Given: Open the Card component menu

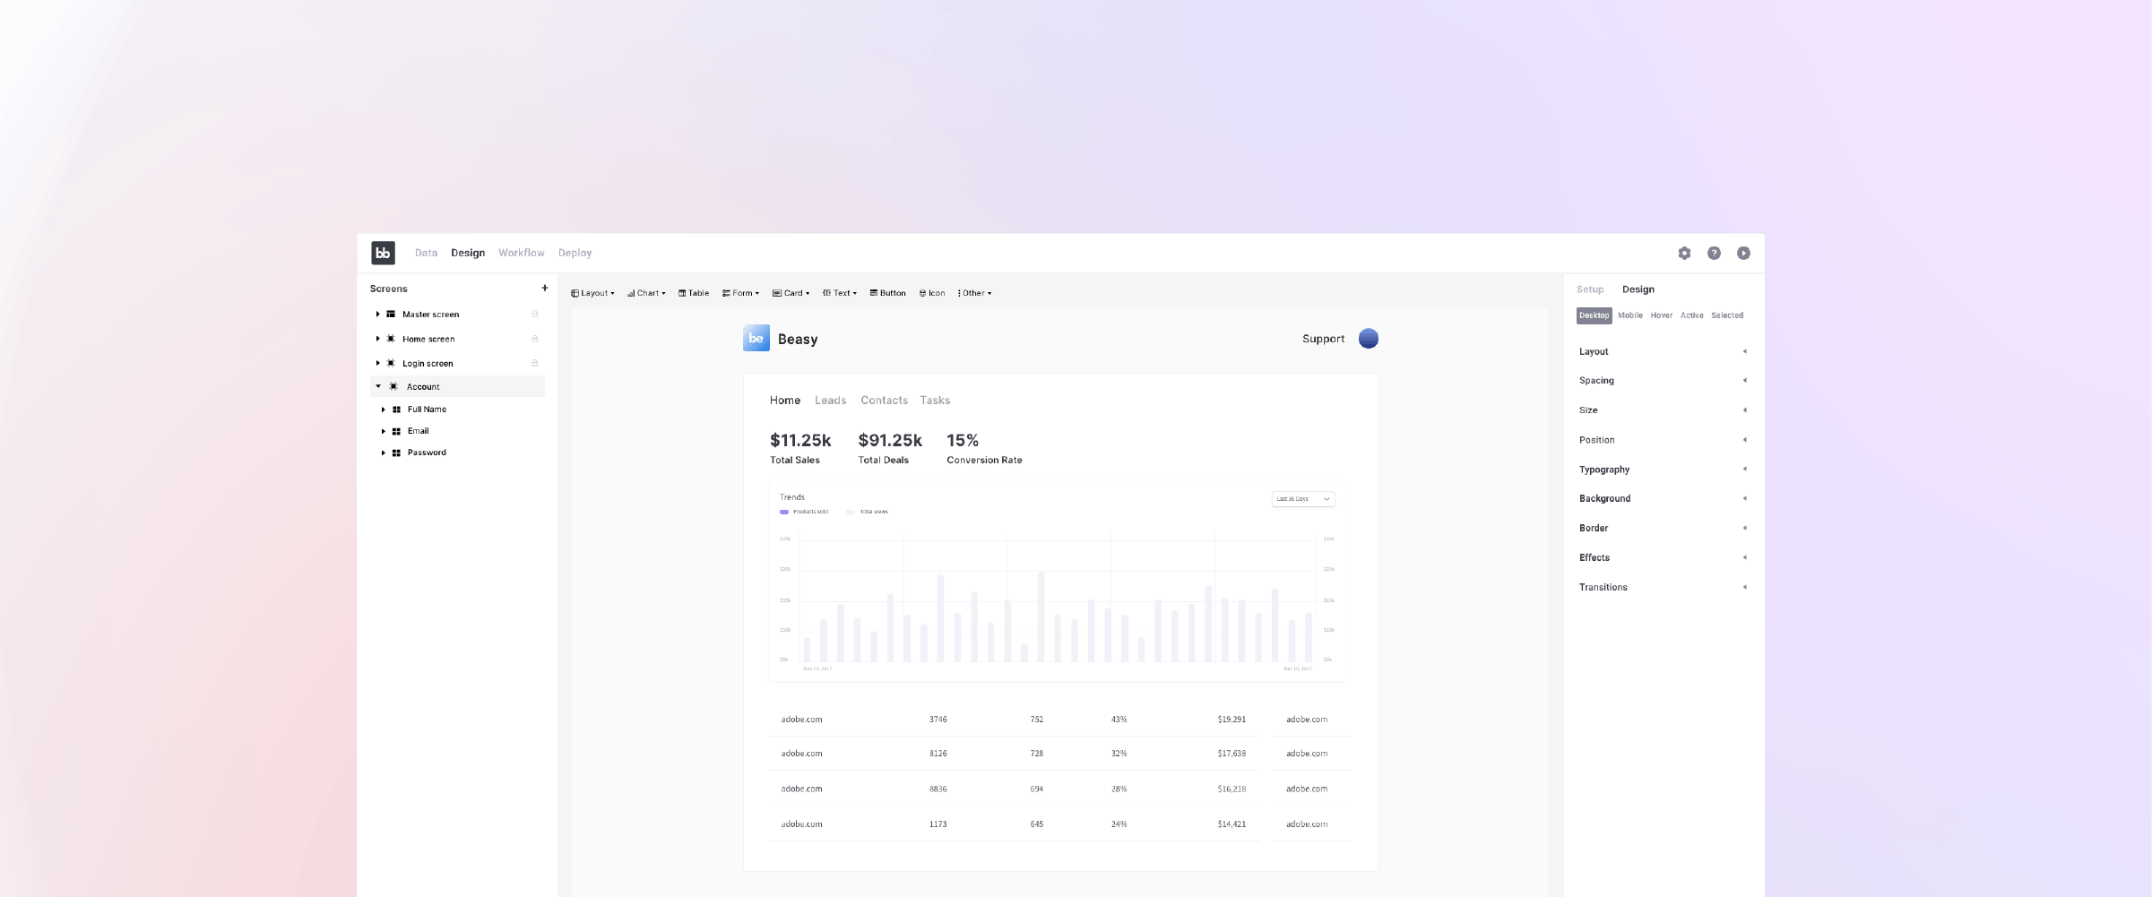Looking at the screenshot, I should click(792, 292).
